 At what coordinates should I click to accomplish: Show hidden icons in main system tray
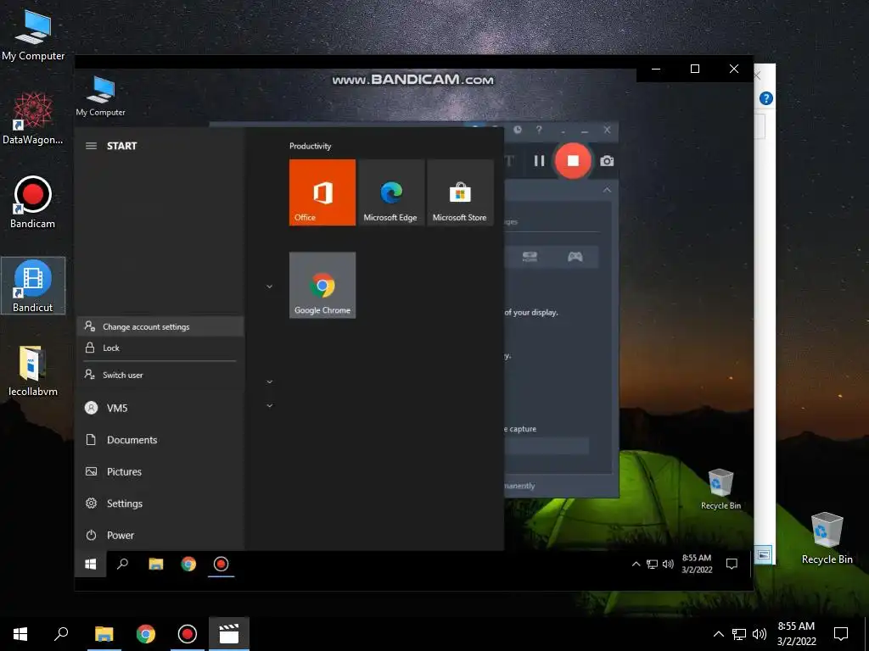click(x=718, y=634)
